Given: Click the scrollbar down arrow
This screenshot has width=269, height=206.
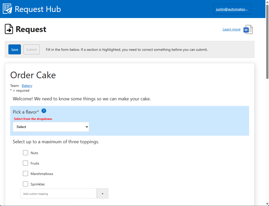Looking at the screenshot, I should pyautogui.click(x=267, y=204).
